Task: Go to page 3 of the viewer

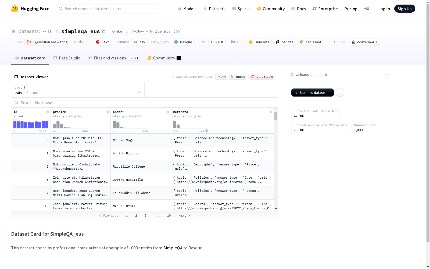Action: point(146,215)
